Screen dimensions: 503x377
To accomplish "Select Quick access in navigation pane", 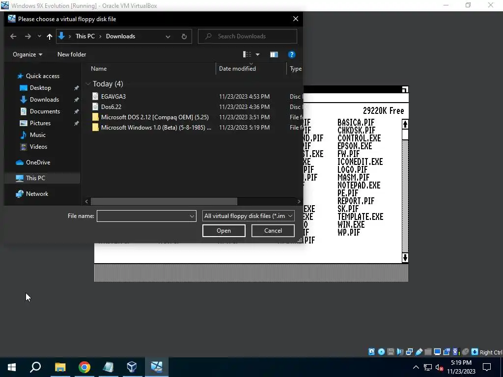I will click(42, 76).
